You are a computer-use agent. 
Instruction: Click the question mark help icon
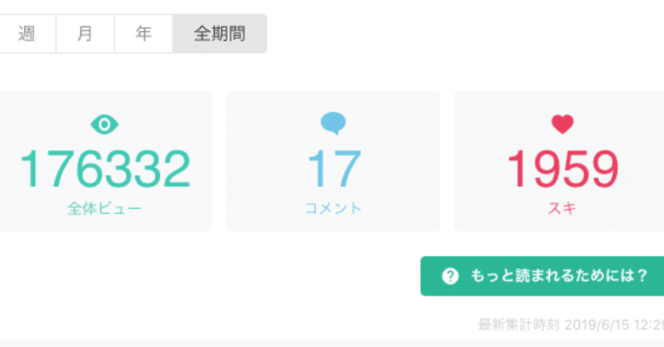pos(450,276)
